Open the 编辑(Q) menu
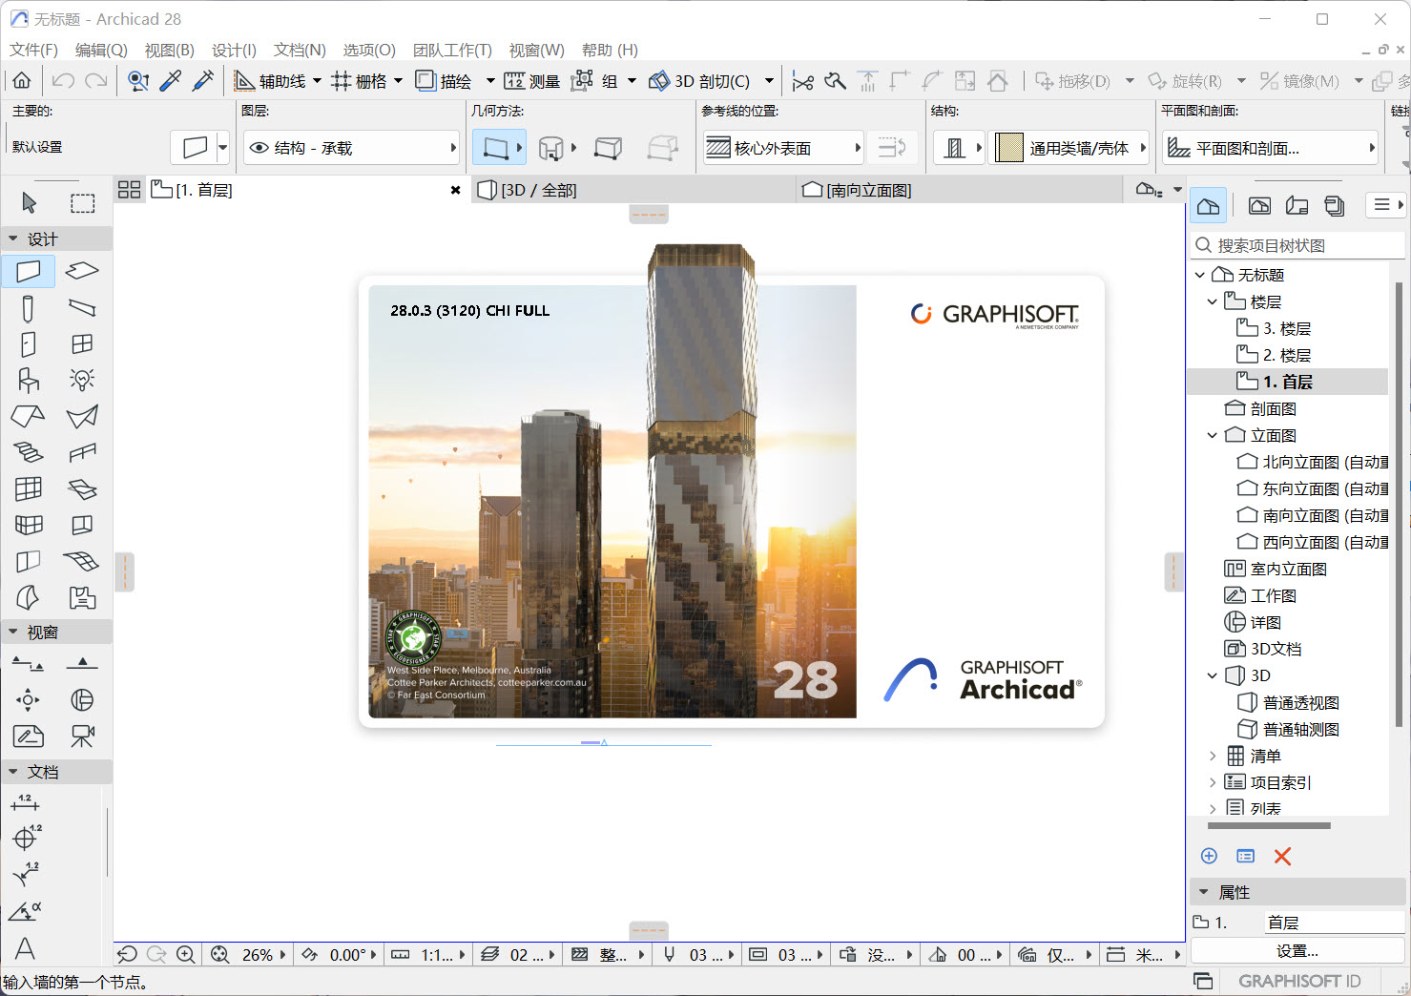The height and width of the screenshot is (996, 1411). tap(101, 50)
